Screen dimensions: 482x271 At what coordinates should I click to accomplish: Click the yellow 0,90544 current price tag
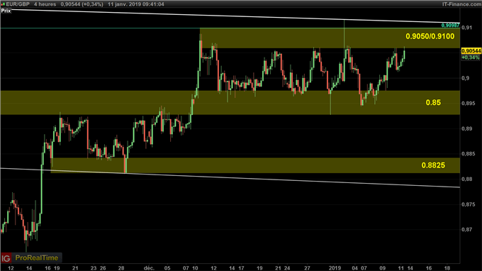pos(471,51)
